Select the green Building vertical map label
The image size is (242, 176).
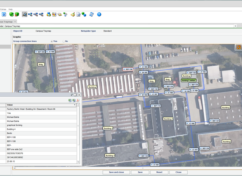(x=189, y=80)
